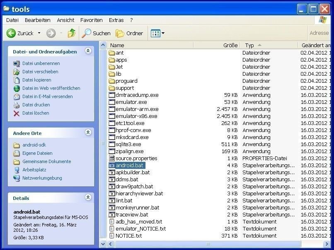Open the Datei menu

pyautogui.click(x=12, y=20)
